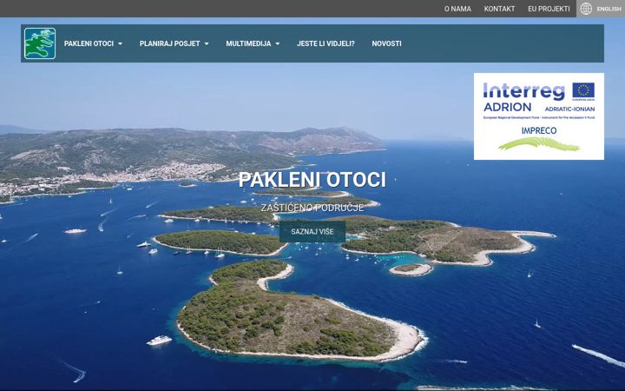Viewport: 625px width, 391px height.
Task: Click the EU flag emblem in the Interreg banner
Action: [583, 90]
